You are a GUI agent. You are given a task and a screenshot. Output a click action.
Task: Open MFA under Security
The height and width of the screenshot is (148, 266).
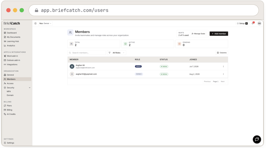click(x=9, y=91)
